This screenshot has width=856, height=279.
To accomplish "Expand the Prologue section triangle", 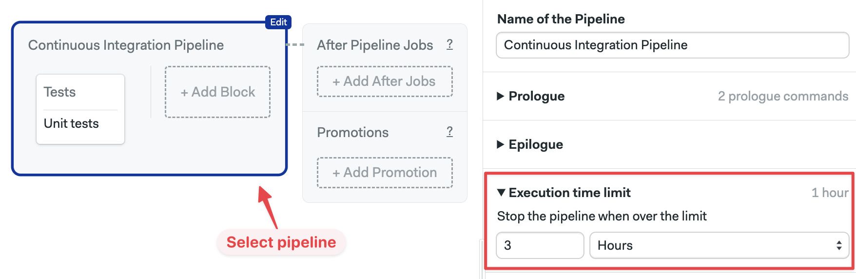I will 500,96.
